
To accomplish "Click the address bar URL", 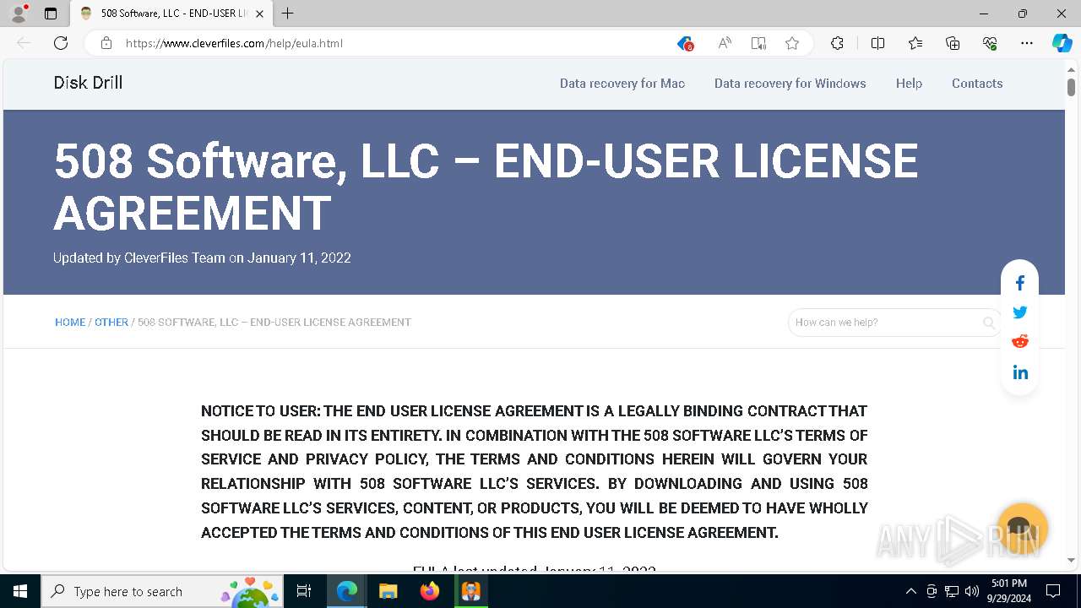I will click(234, 43).
